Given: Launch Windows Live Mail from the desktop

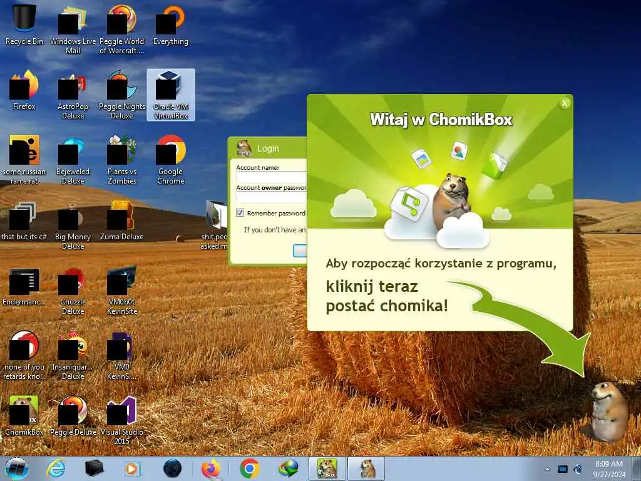Looking at the screenshot, I should coord(73,29).
